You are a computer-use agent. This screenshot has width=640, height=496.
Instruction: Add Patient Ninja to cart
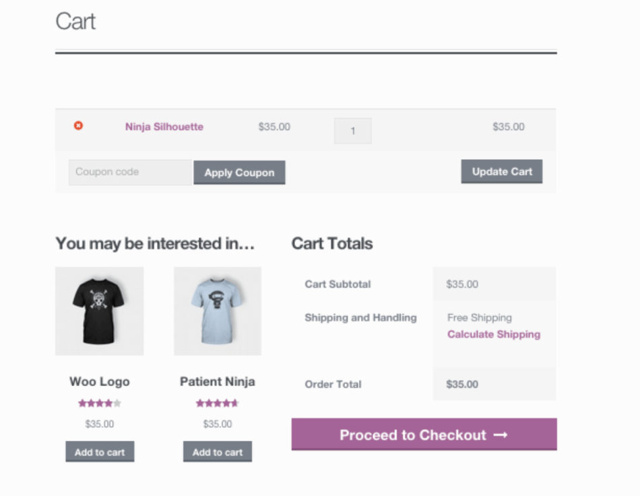click(218, 452)
